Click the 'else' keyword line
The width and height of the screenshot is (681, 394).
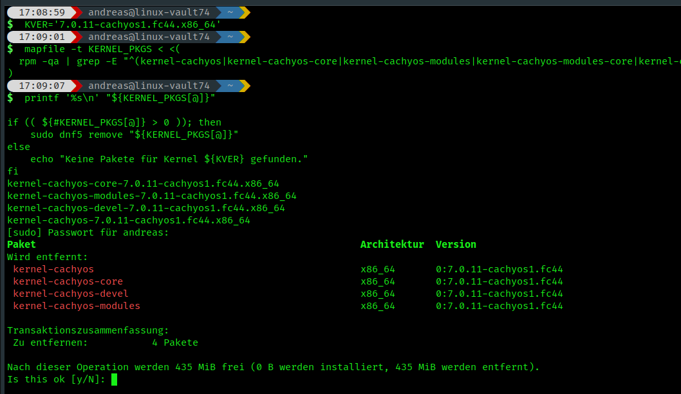pos(19,147)
